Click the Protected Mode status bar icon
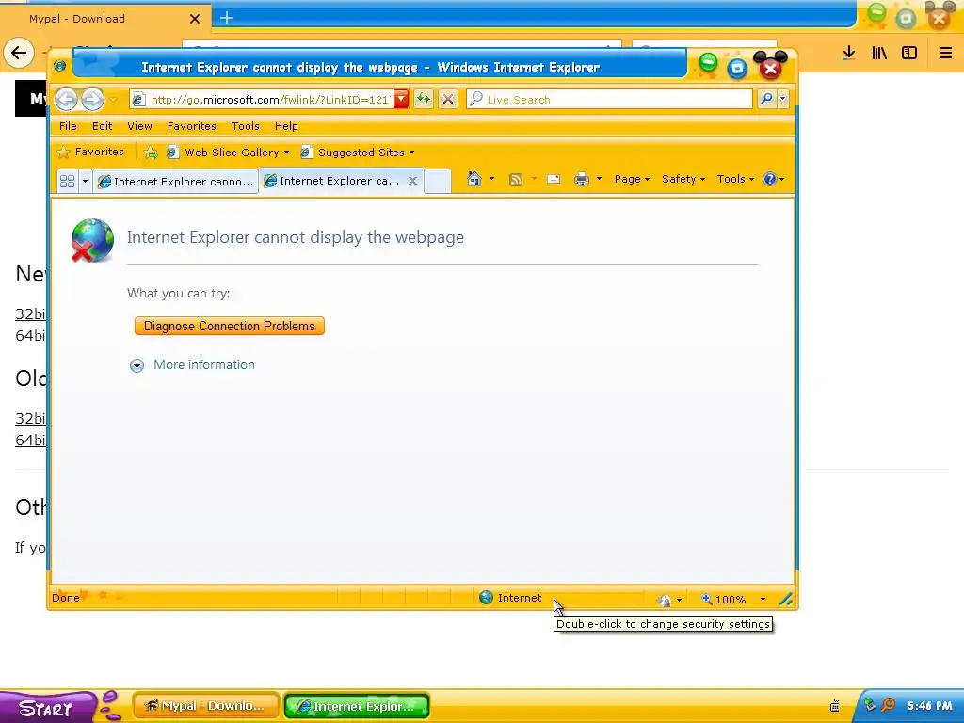Image resolution: width=964 pixels, height=723 pixels. pyautogui.click(x=665, y=600)
